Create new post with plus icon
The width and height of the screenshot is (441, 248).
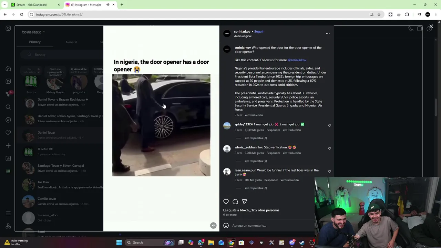(8, 146)
